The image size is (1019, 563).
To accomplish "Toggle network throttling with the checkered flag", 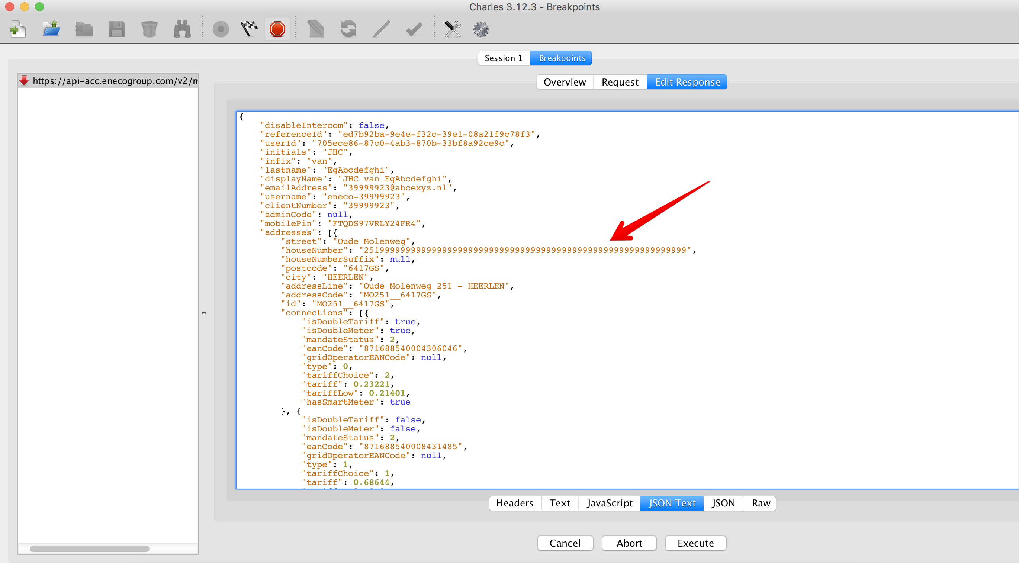I will pos(249,29).
